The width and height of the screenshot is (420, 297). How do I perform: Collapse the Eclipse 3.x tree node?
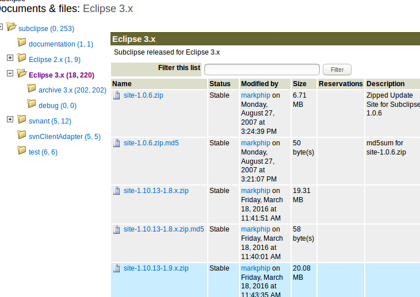[x=10, y=74]
